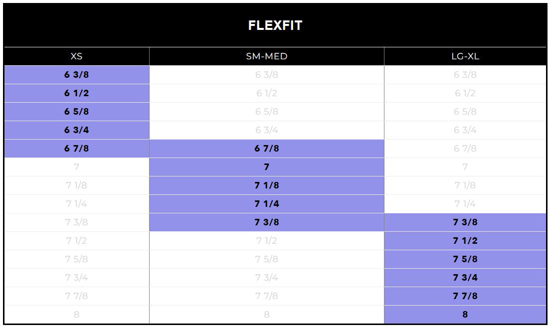Click highlighted 6 3/8 in XS column
The image size is (551, 329).
tap(77, 75)
